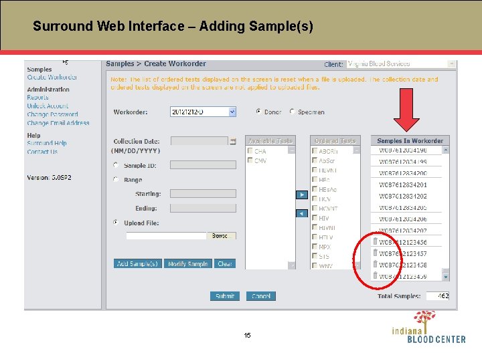Focus the Total Samples field
Screen dimensions: 482x361
click(x=437, y=296)
